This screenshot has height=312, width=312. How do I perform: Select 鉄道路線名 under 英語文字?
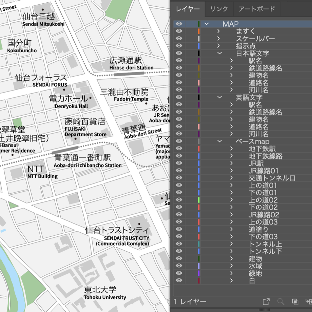tap(265, 112)
